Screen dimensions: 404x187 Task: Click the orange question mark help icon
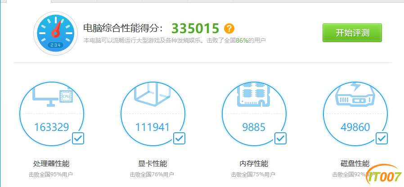[x=229, y=29]
